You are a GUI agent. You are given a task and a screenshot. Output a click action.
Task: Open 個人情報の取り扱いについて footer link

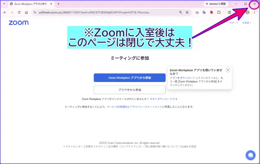[161, 147]
